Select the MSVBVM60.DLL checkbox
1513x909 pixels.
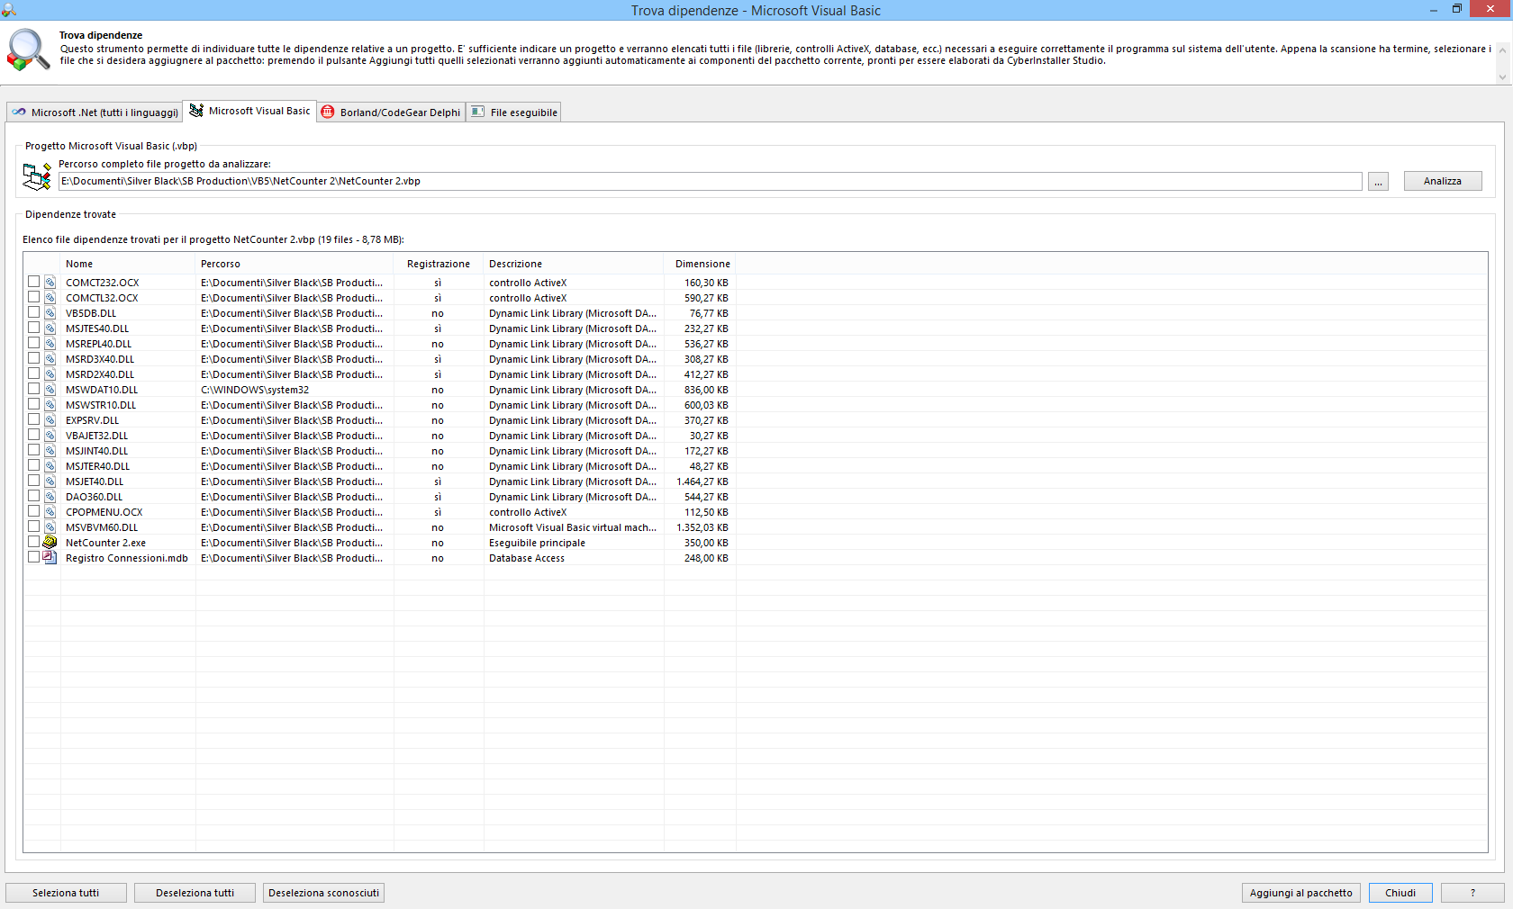(x=33, y=526)
